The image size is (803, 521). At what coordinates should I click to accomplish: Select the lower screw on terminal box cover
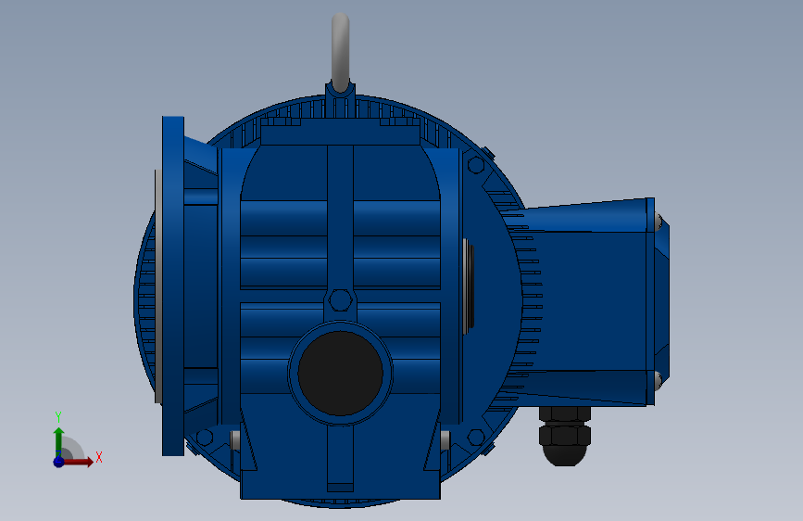659,381
